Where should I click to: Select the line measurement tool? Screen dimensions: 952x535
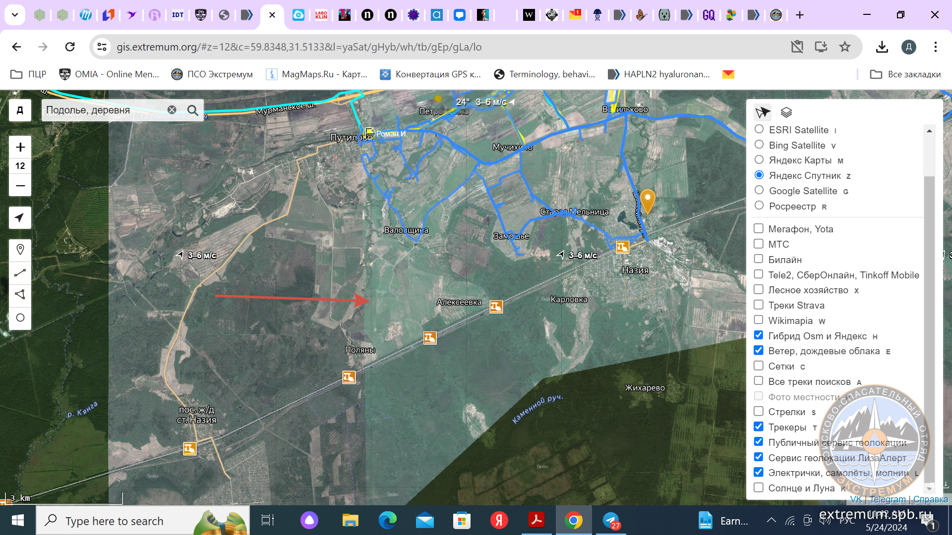(x=20, y=273)
